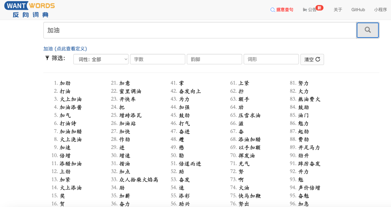
Task: Select result word 蜜里调油
Action: [130, 91]
